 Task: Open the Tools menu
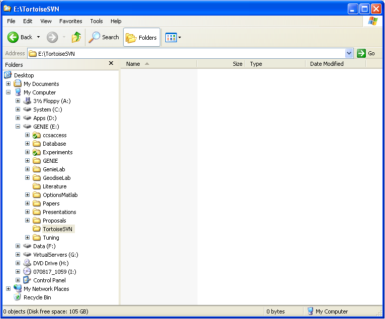(x=97, y=21)
